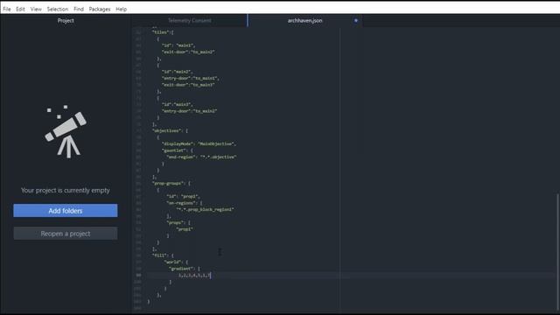This screenshot has height=315, width=560.
Task: Click the "Your project is currently empty" message
Action: pyautogui.click(x=66, y=191)
